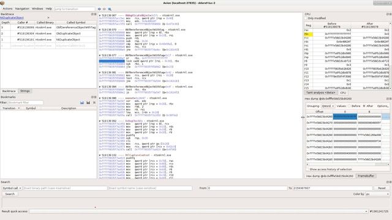Switch to the Backtrace tab
Image resolution: width=392 pixels, height=220 pixels.
[x=9, y=91]
